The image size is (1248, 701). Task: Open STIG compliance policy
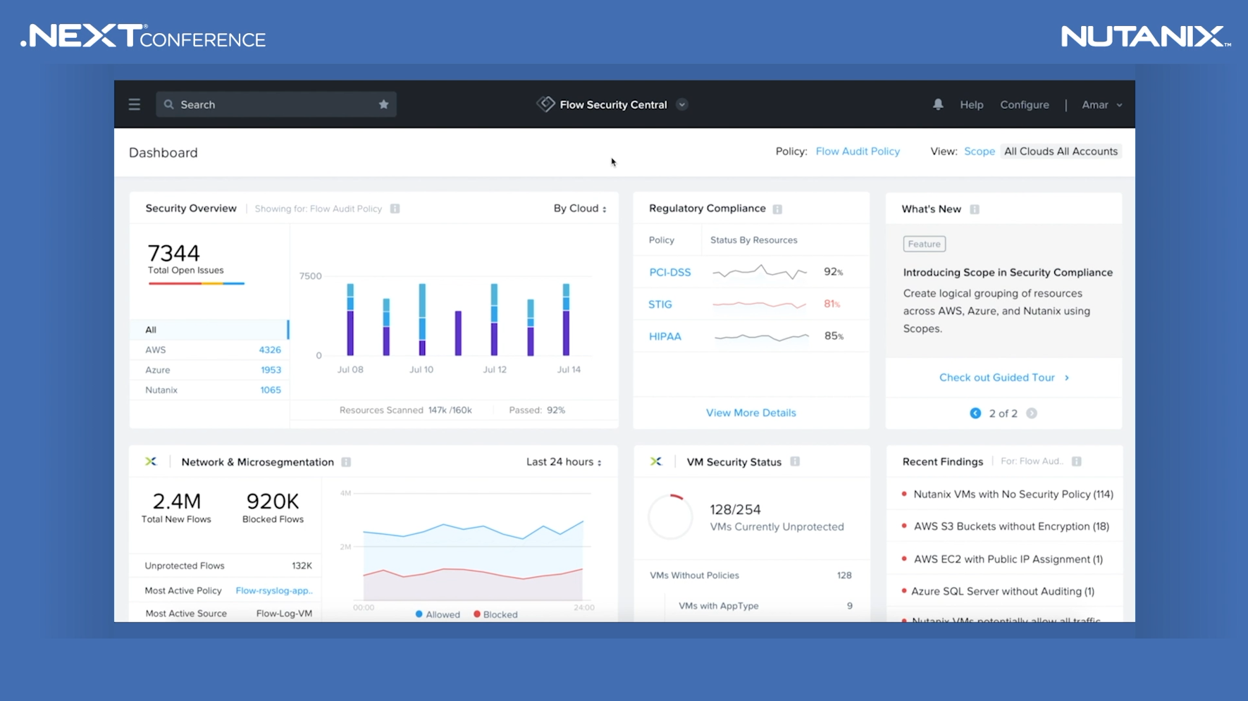(x=660, y=304)
